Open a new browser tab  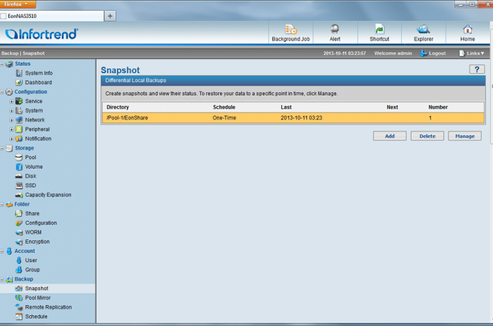pos(110,16)
